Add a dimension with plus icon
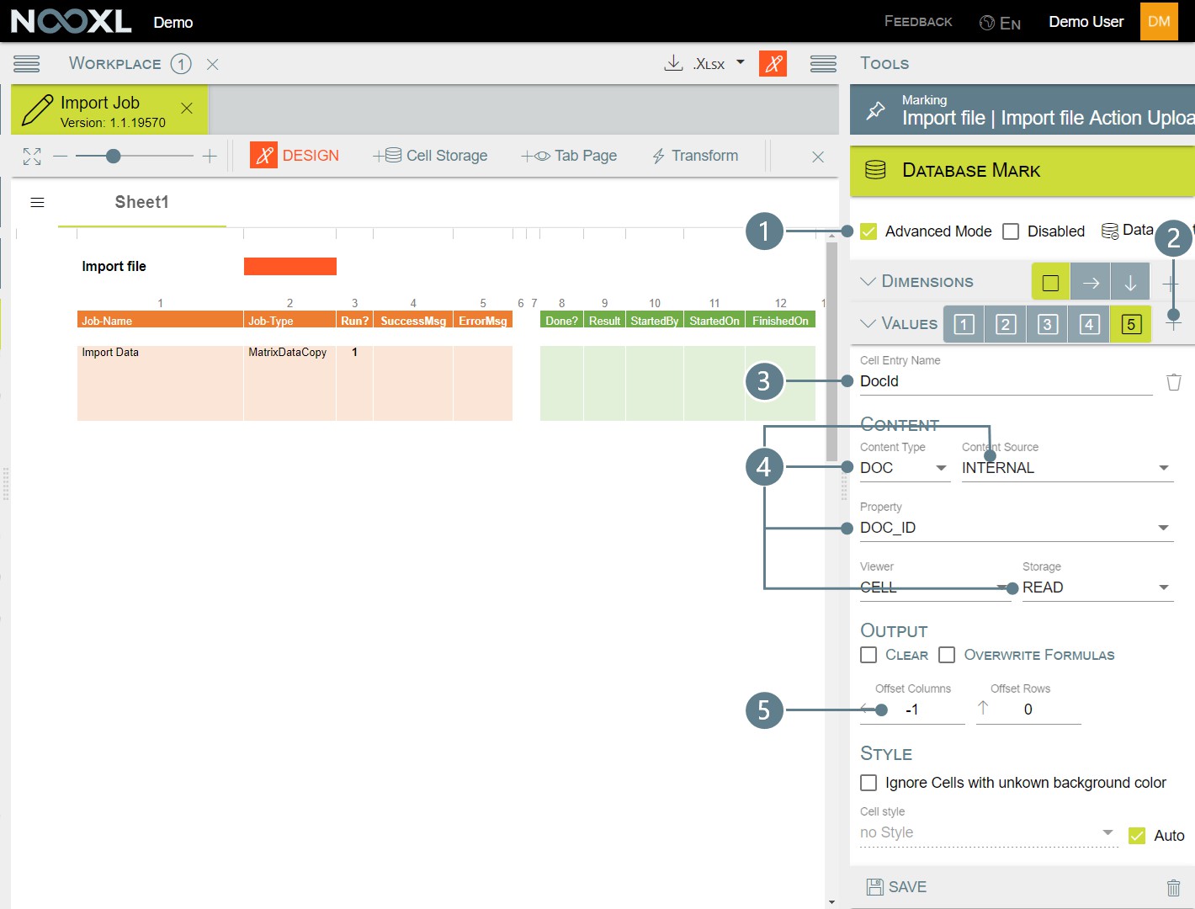The width and height of the screenshot is (1195, 909). (1171, 284)
